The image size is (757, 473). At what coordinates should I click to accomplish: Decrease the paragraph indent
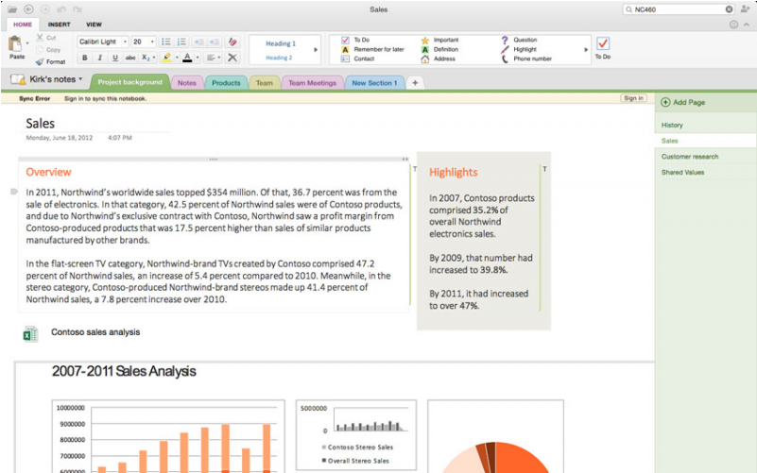coord(198,42)
